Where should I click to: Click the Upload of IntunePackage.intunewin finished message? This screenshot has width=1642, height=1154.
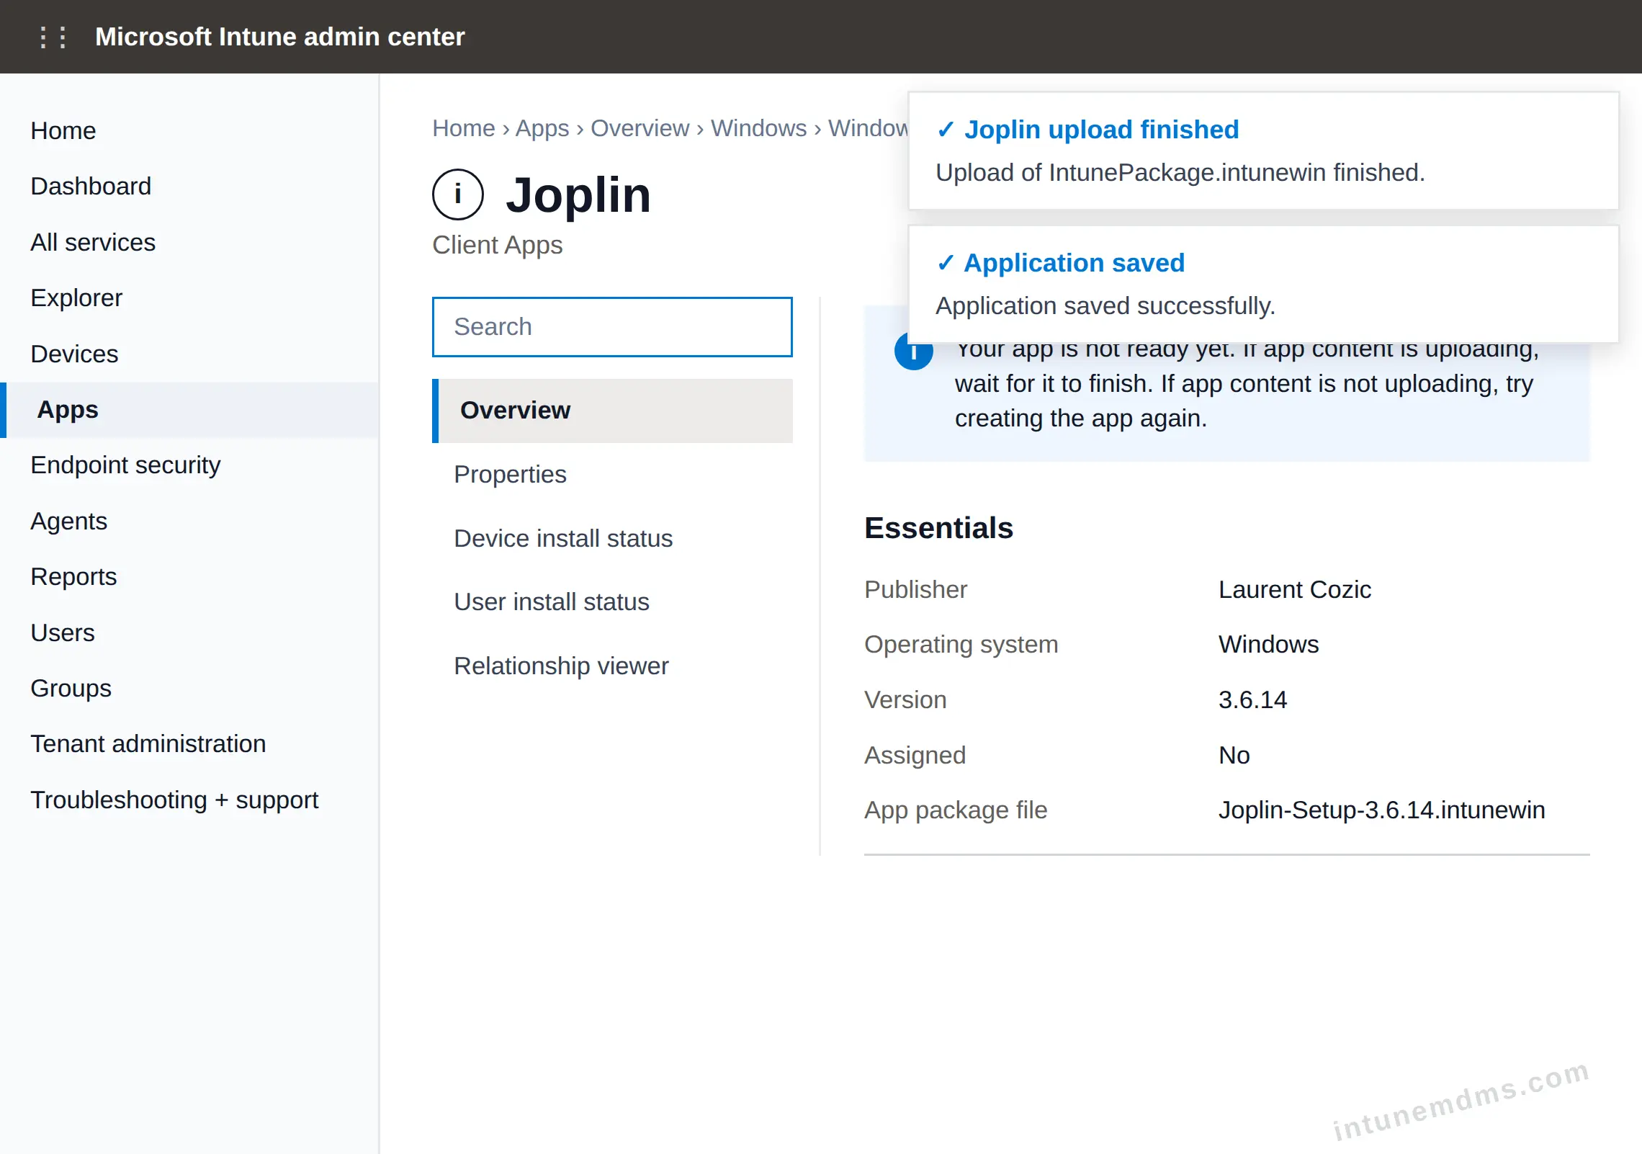point(1180,173)
